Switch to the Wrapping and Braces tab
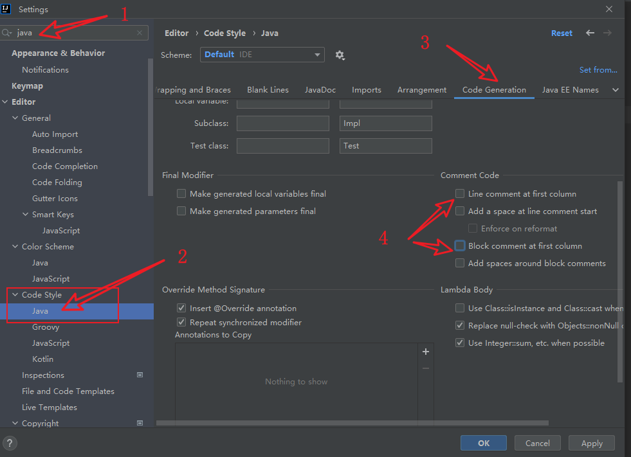The image size is (631, 457). 194,90
